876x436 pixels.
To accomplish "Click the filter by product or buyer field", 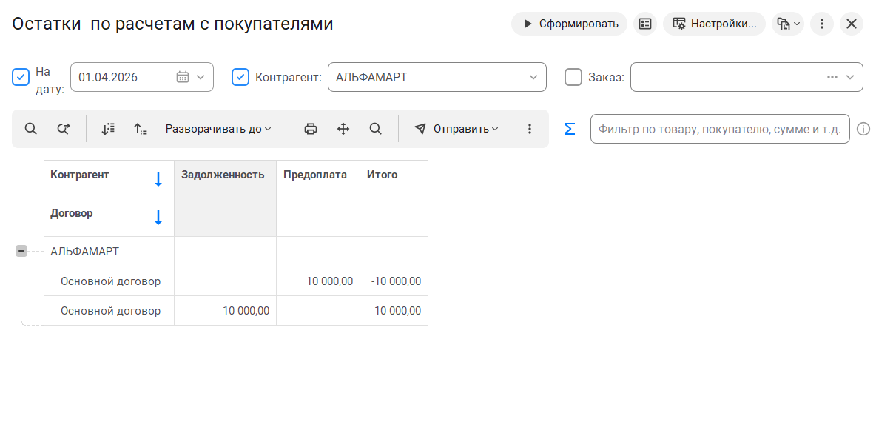I will 719,129.
